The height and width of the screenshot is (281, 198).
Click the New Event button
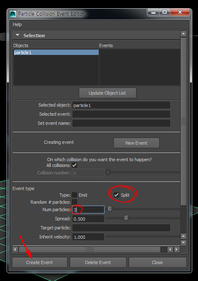(x=136, y=143)
